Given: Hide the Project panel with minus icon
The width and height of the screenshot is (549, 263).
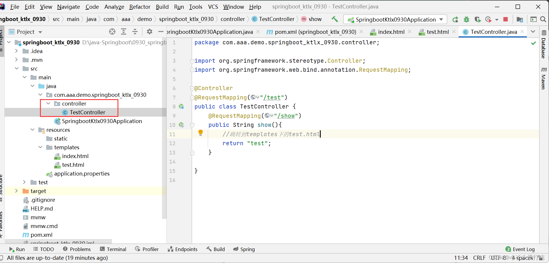Looking at the screenshot, I should click(161, 31).
